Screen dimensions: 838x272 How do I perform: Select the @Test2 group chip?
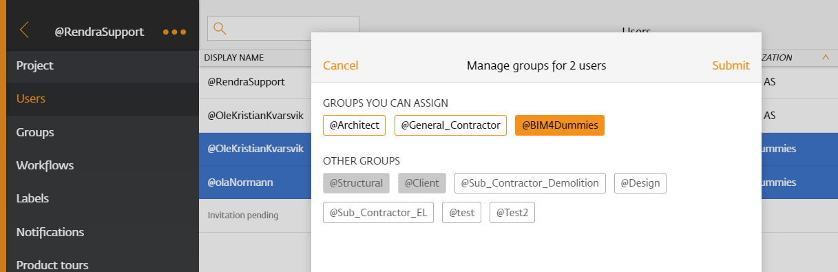tap(512, 213)
